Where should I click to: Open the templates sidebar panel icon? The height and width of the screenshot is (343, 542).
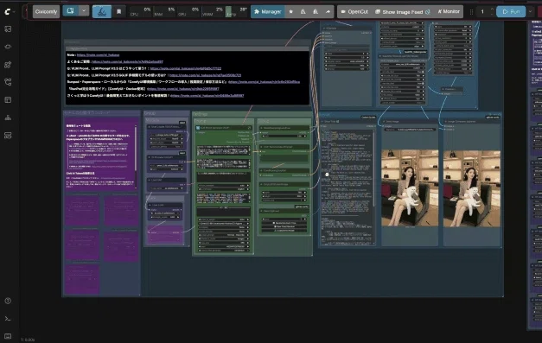pos(8,100)
